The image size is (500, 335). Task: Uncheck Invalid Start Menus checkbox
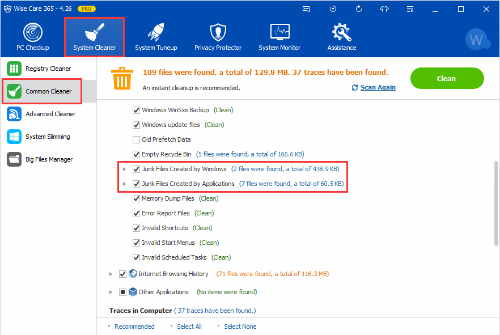(136, 243)
